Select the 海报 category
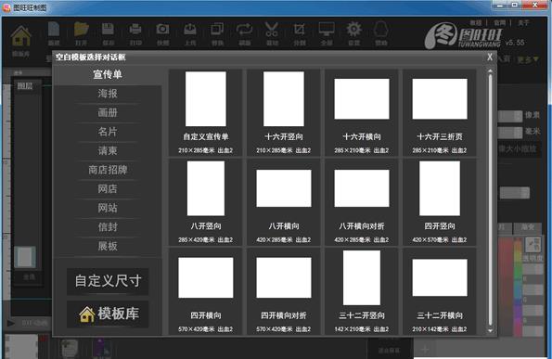 [108, 94]
